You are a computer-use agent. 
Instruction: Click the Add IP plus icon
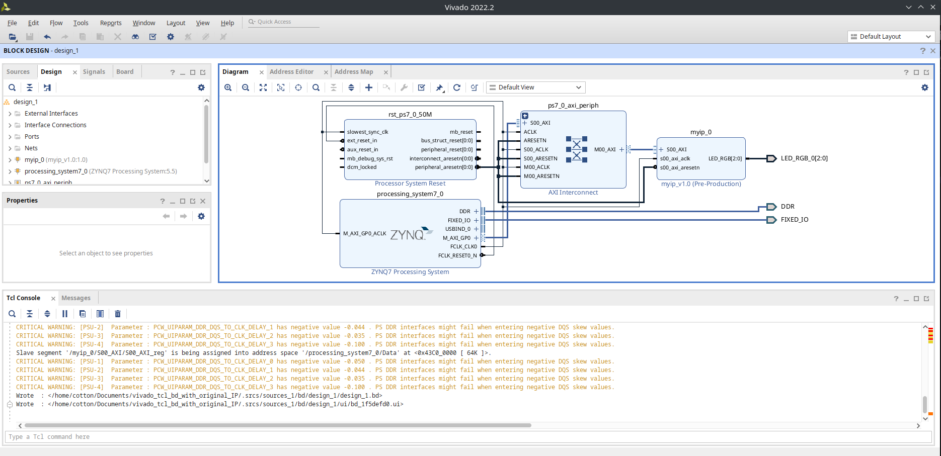369,87
